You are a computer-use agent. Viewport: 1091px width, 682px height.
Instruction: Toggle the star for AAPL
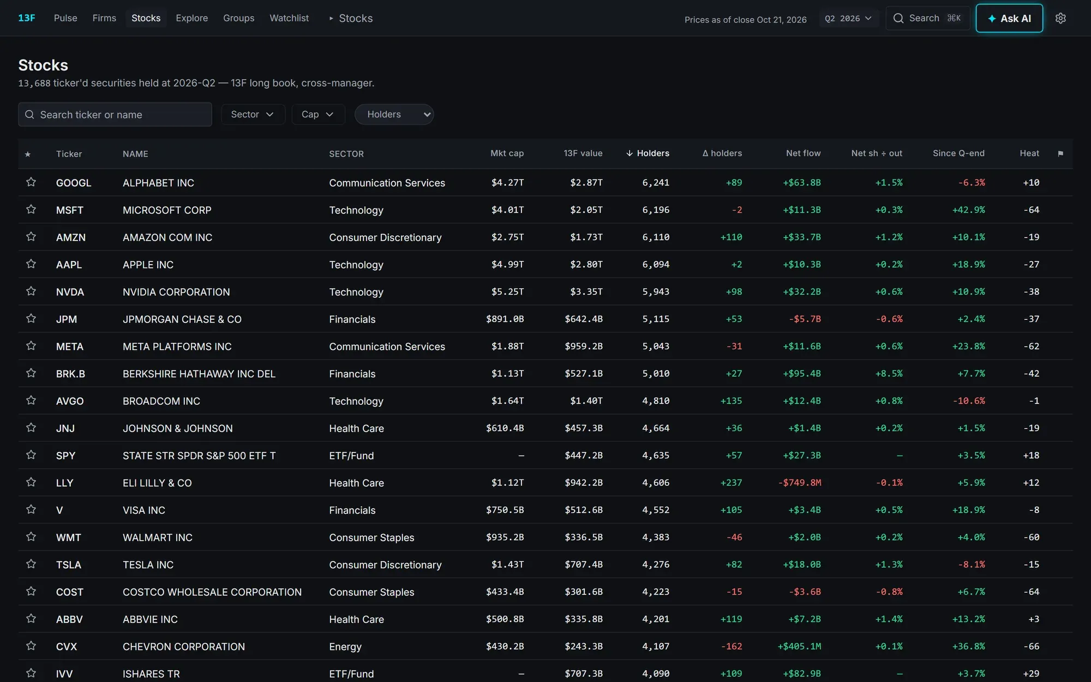coord(31,264)
